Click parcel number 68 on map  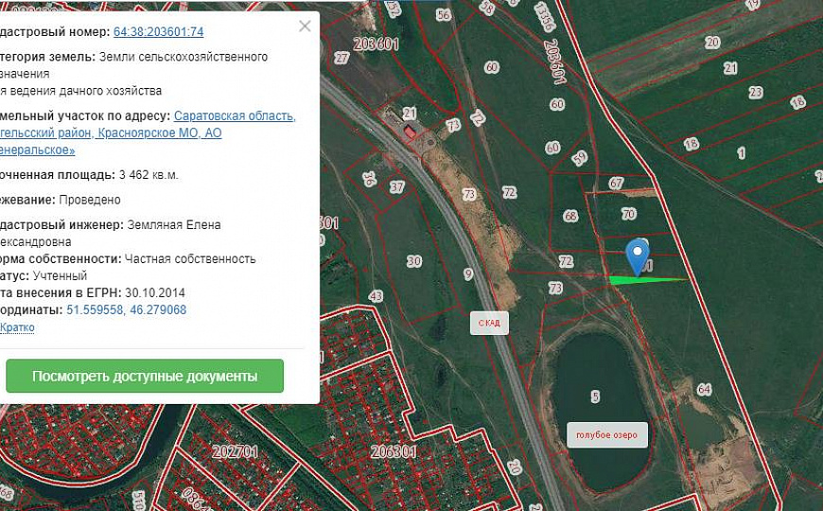(x=570, y=216)
